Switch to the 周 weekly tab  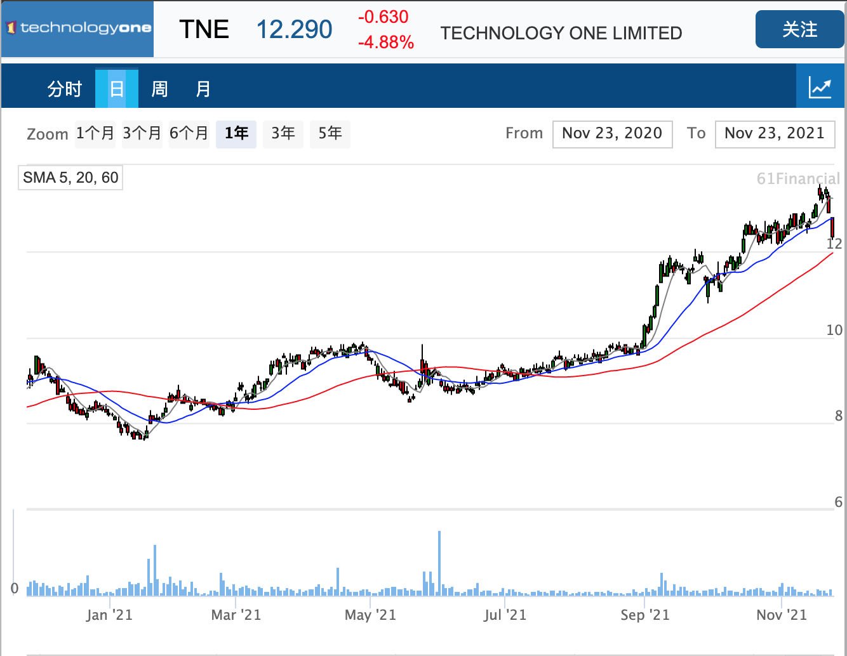tap(160, 89)
